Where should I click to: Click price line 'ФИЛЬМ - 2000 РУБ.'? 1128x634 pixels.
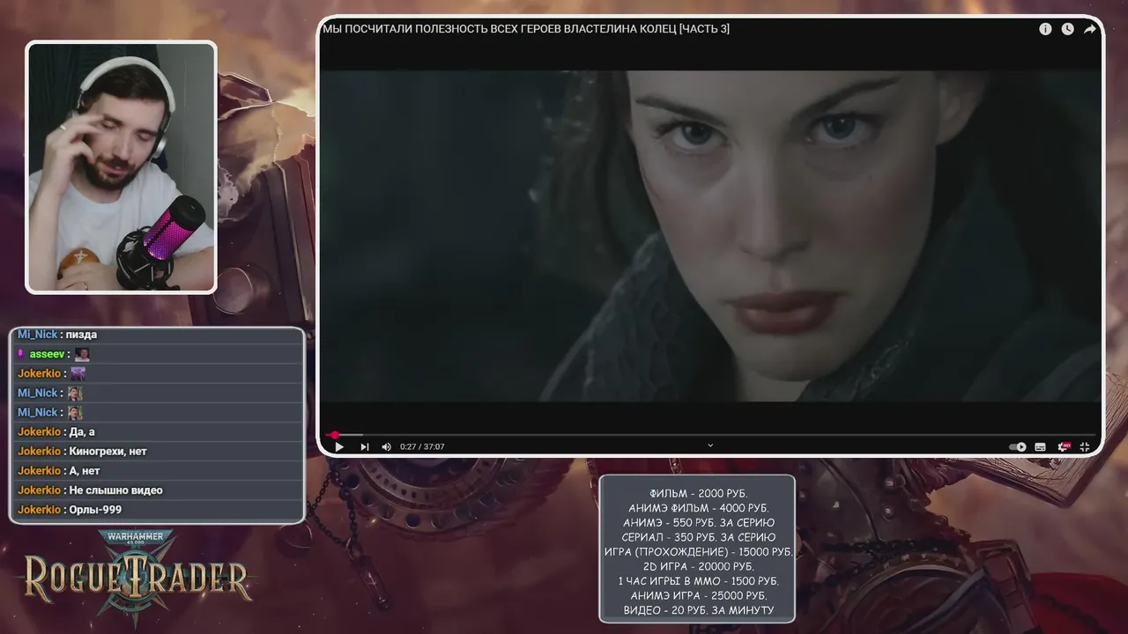point(698,493)
